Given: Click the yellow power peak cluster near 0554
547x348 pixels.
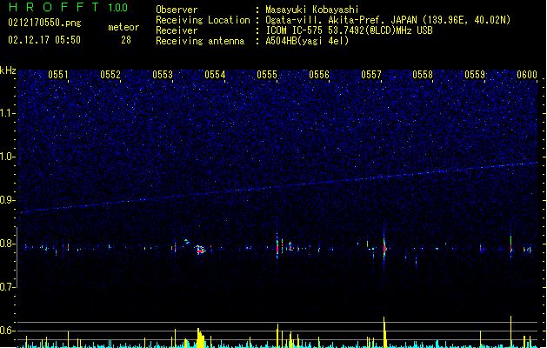Looking at the screenshot, I should [201, 338].
